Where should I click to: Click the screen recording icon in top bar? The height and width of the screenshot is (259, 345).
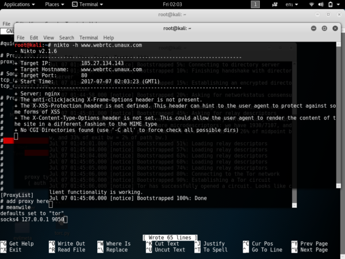275,4
